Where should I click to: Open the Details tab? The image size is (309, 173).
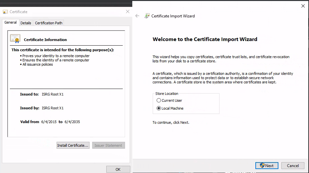(x=26, y=23)
